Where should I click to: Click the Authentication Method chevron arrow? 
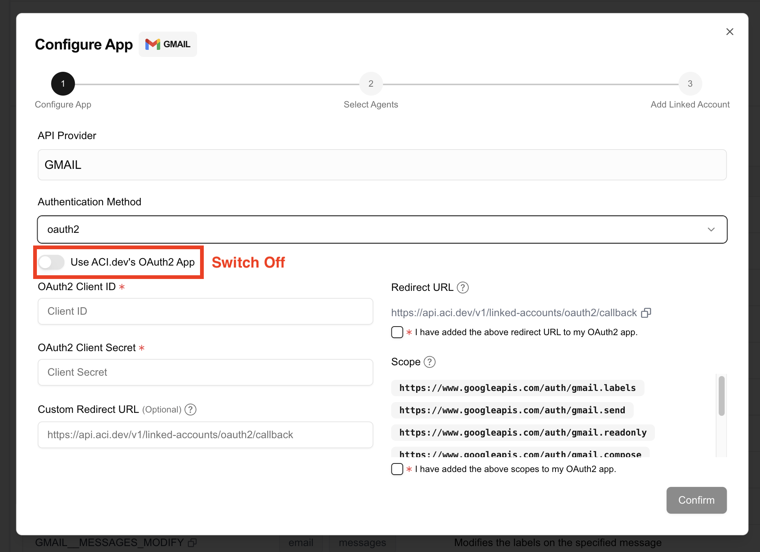[711, 230]
